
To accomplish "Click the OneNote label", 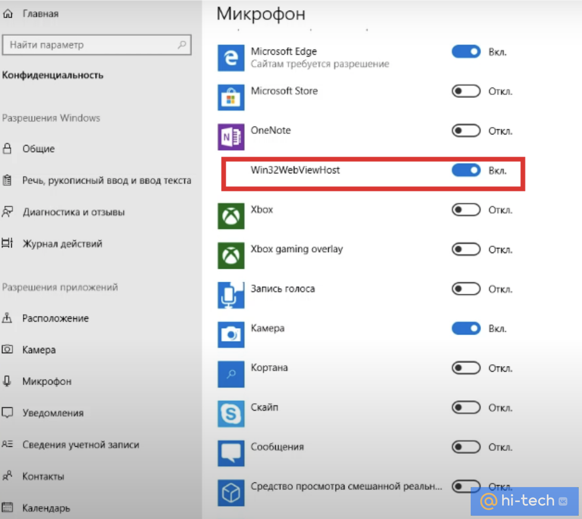I will pyautogui.click(x=271, y=130).
